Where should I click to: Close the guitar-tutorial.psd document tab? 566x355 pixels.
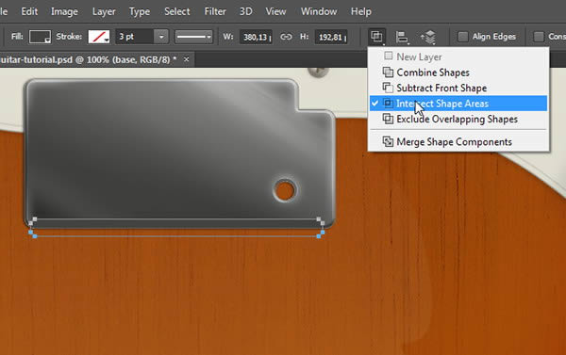[186, 59]
